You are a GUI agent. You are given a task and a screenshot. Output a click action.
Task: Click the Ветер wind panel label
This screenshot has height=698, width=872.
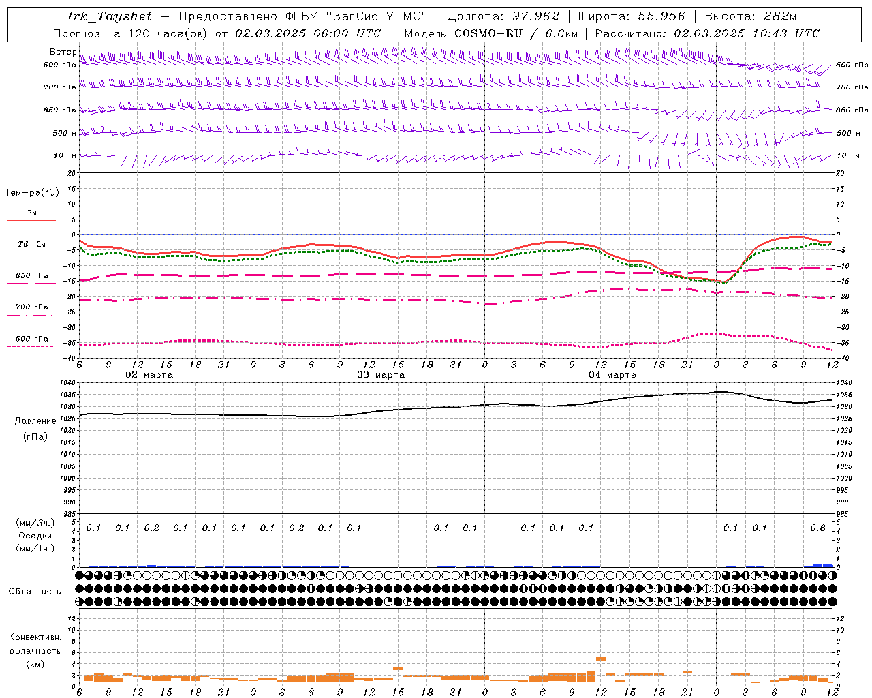click(63, 52)
